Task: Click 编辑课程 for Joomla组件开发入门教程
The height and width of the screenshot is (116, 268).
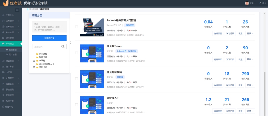Action: [x=218, y=33]
